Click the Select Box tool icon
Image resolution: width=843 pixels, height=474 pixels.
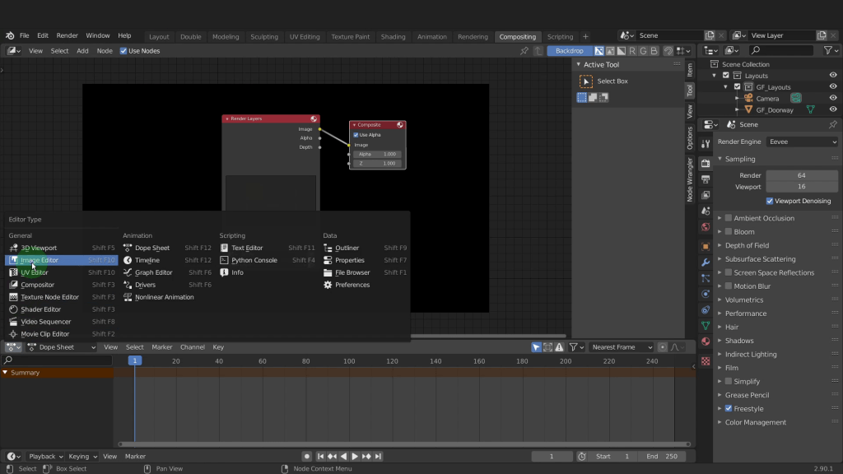[x=585, y=81]
